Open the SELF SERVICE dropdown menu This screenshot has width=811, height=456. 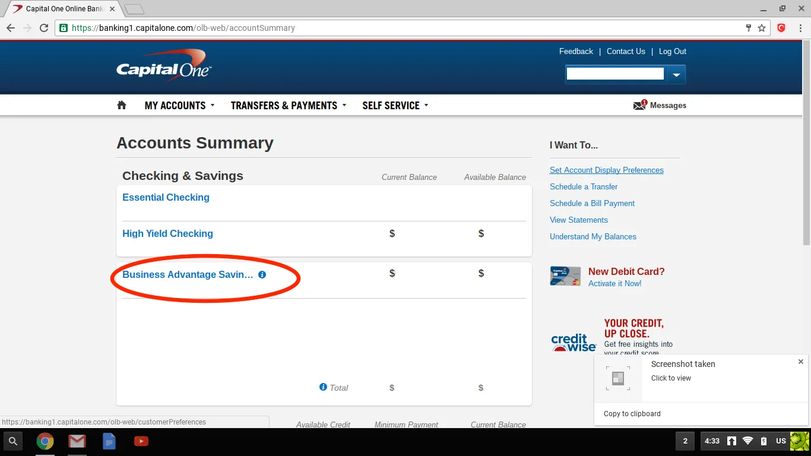click(395, 105)
